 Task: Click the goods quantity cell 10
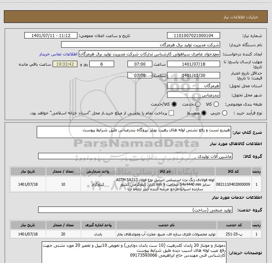(x=63, y=184)
